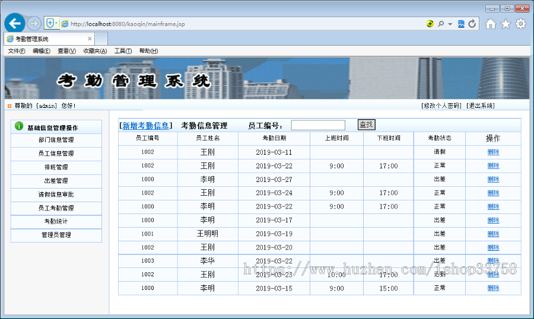This screenshot has width=534, height=319.
Task: Open browser Tools gear icon
Action: coord(521,24)
